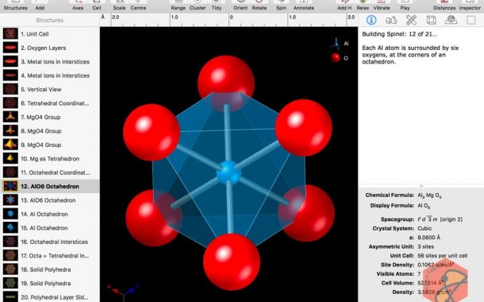Select '20. Polyhedral Layer Sid...' structure
The height and width of the screenshot is (302, 484).
(x=50, y=297)
